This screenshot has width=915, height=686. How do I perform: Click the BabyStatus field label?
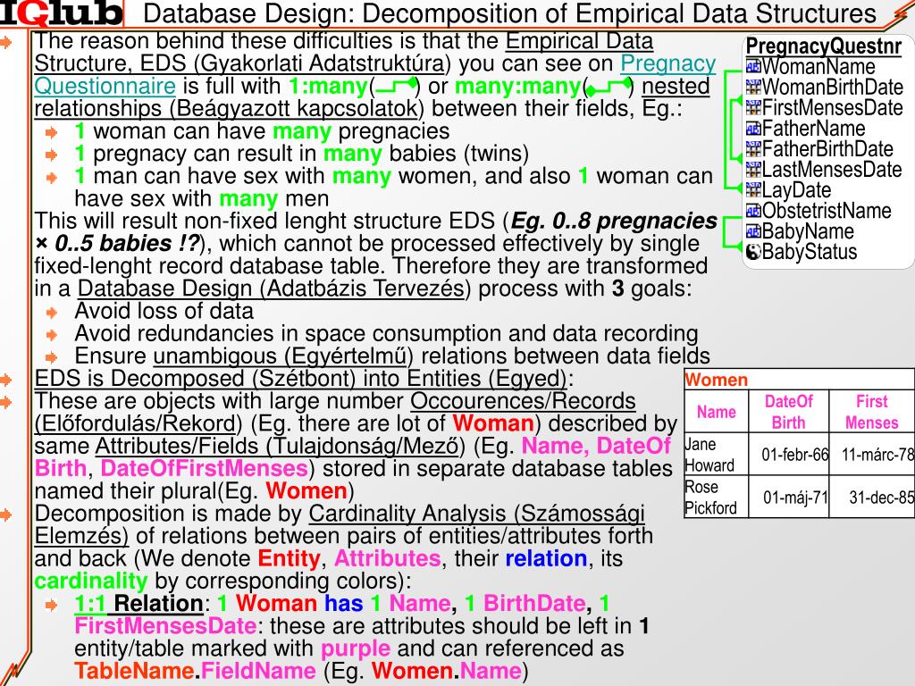coord(810,251)
